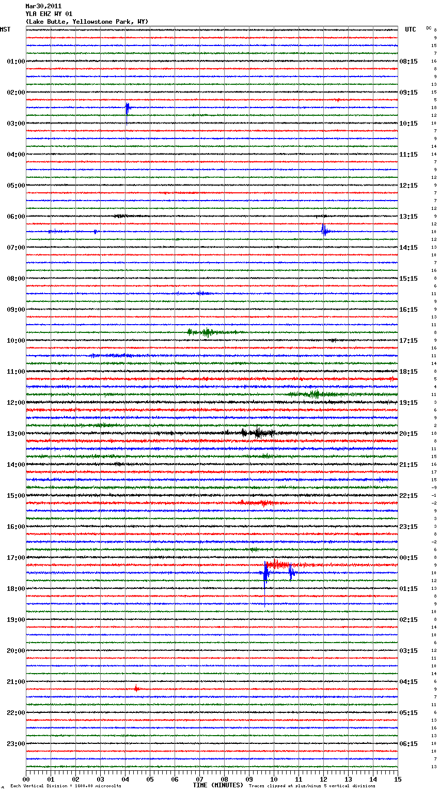Screen dimensions: 439x793
Task: Click the MST timezone header
Action: tap(5, 29)
